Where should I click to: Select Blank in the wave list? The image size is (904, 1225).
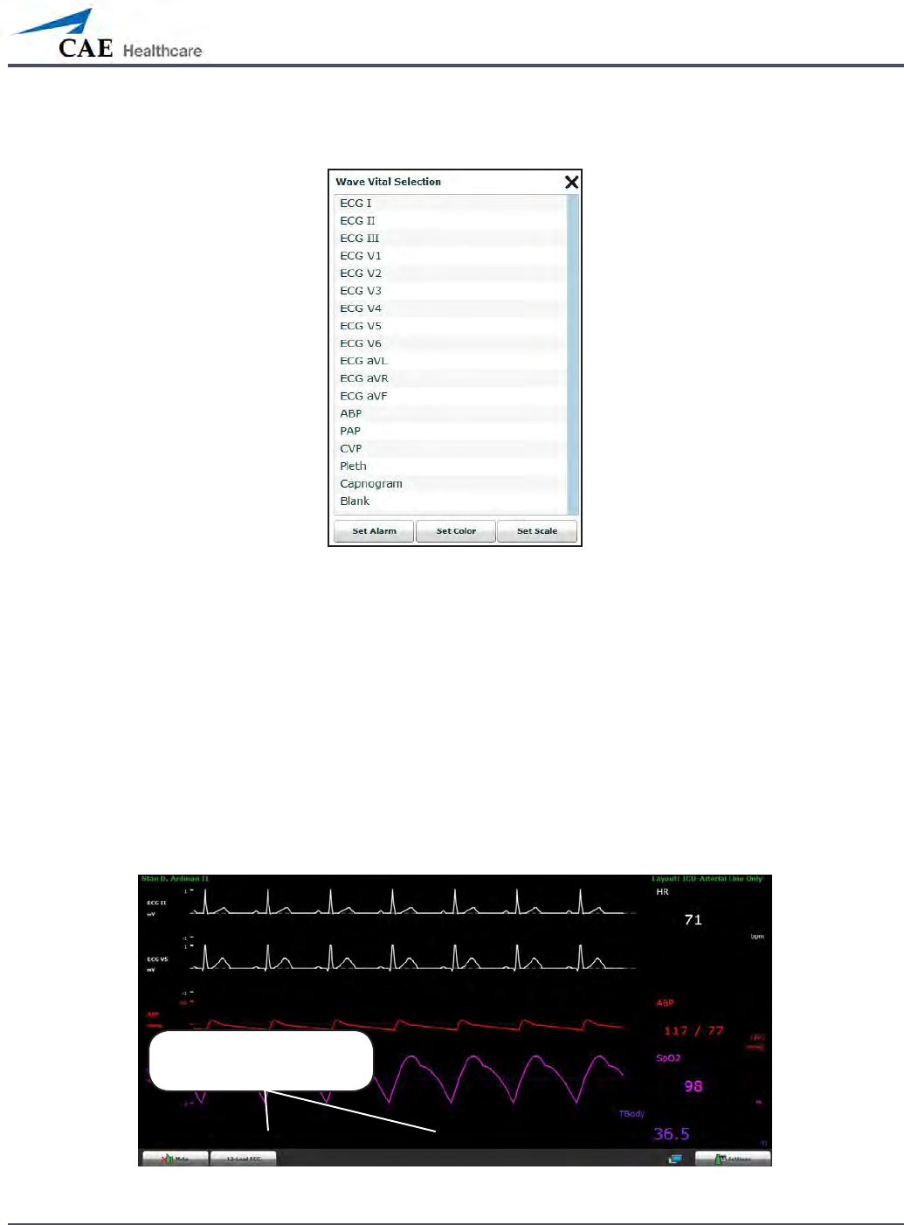pyautogui.click(x=451, y=501)
